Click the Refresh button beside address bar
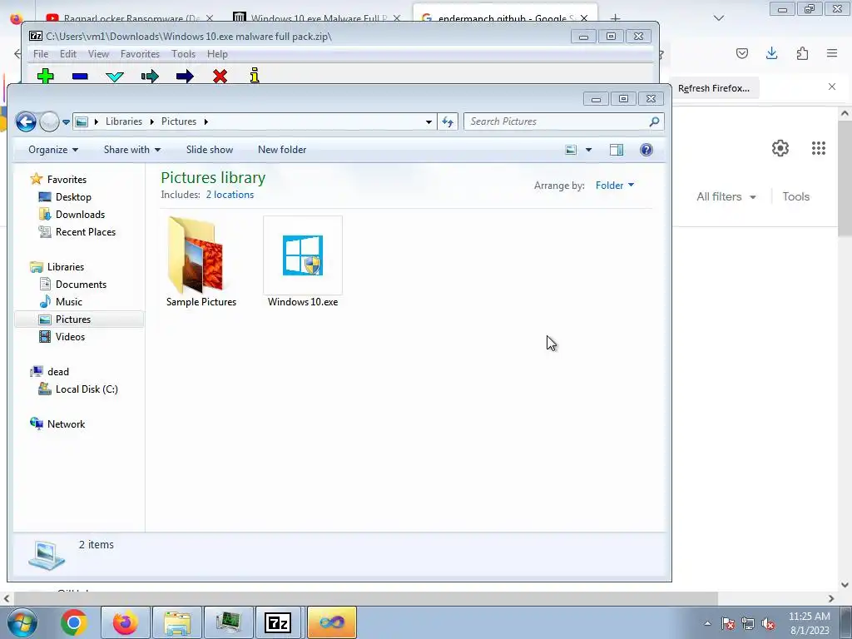The height and width of the screenshot is (639, 852). coord(448,121)
